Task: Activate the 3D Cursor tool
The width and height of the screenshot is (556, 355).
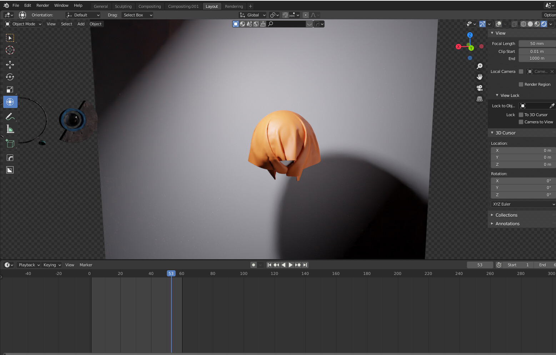Action: click(x=10, y=50)
